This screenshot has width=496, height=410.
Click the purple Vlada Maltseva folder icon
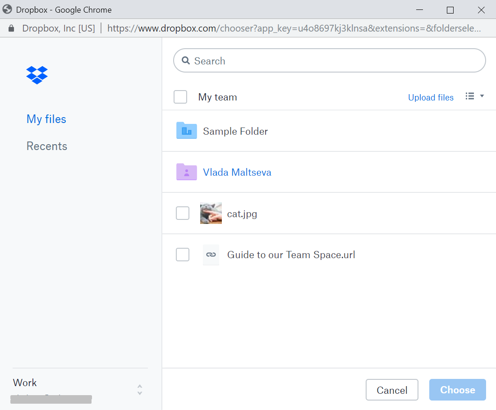[x=186, y=172]
